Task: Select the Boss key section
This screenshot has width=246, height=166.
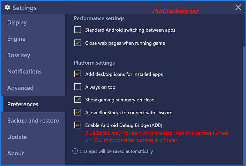Action: pyautogui.click(x=19, y=55)
